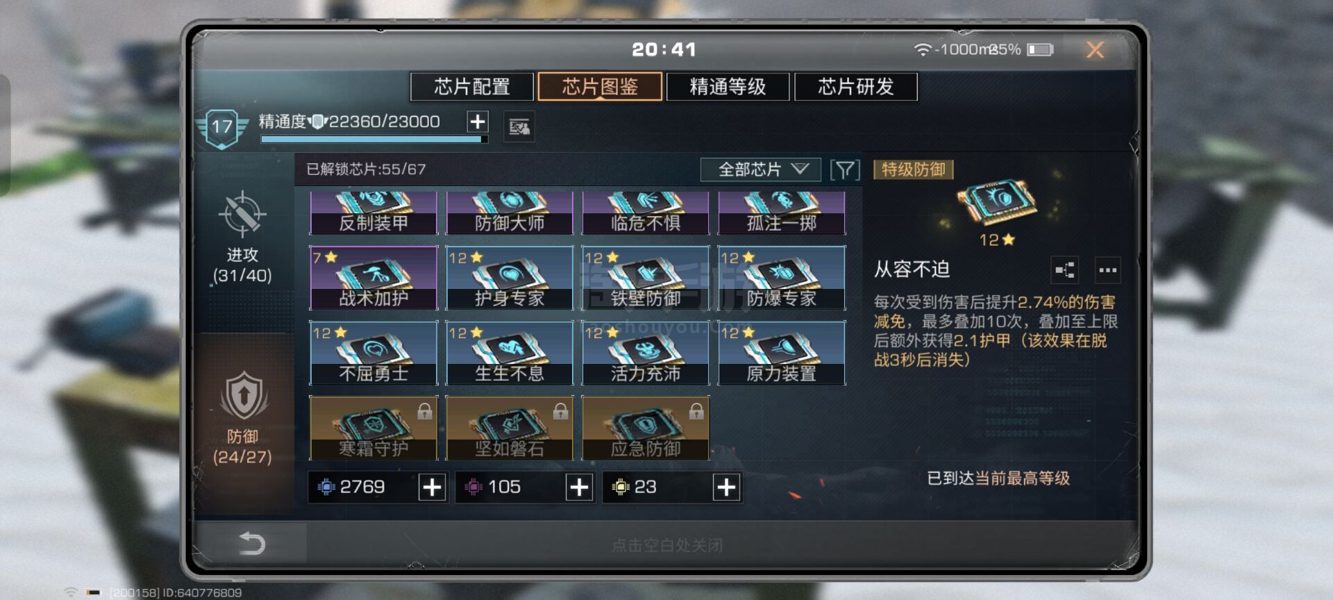The width and height of the screenshot is (1333, 600).
Task: Add blue chip currency 2769
Action: [x=432, y=487]
